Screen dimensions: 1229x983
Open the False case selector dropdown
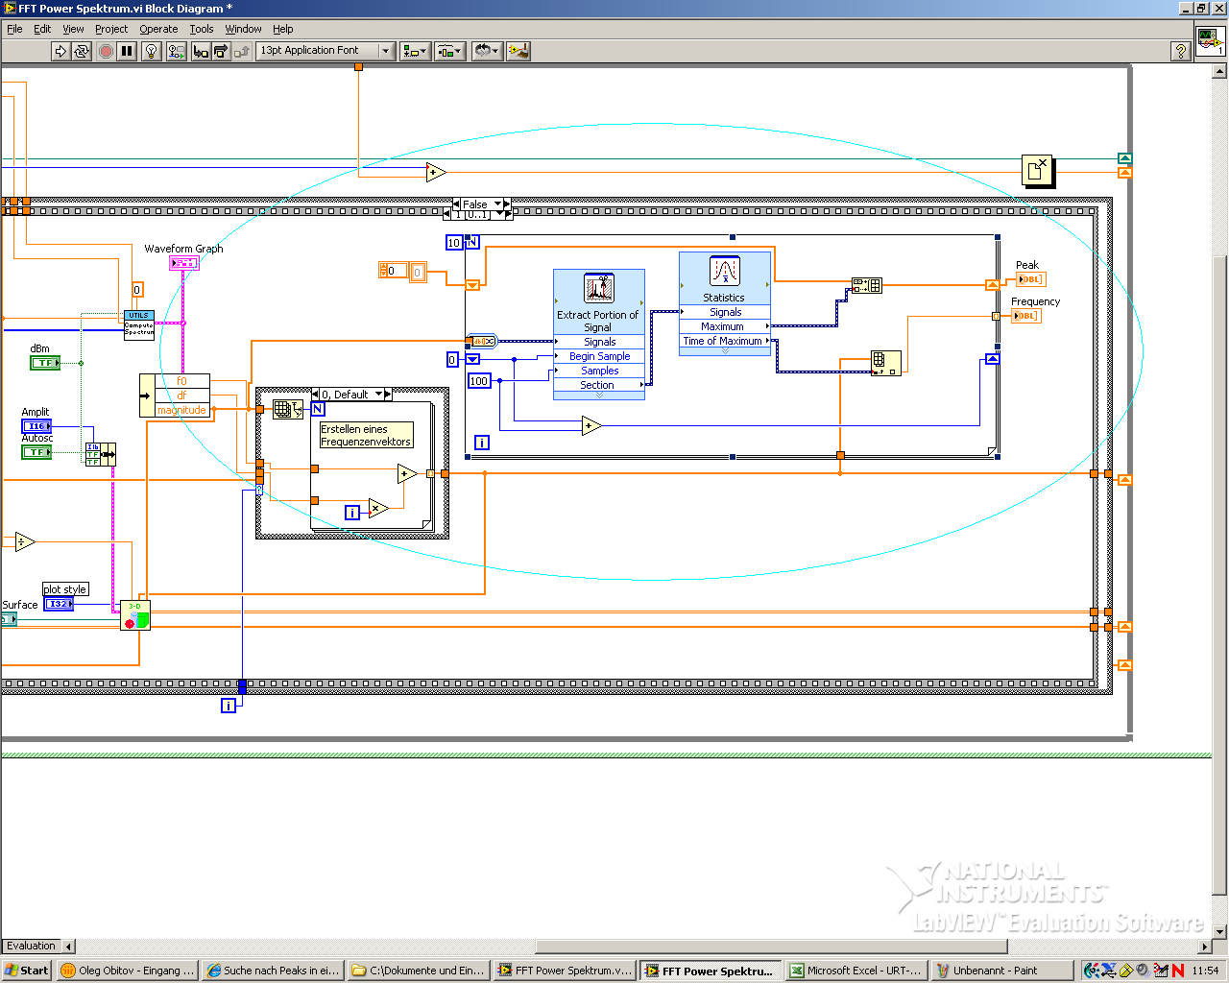497,204
